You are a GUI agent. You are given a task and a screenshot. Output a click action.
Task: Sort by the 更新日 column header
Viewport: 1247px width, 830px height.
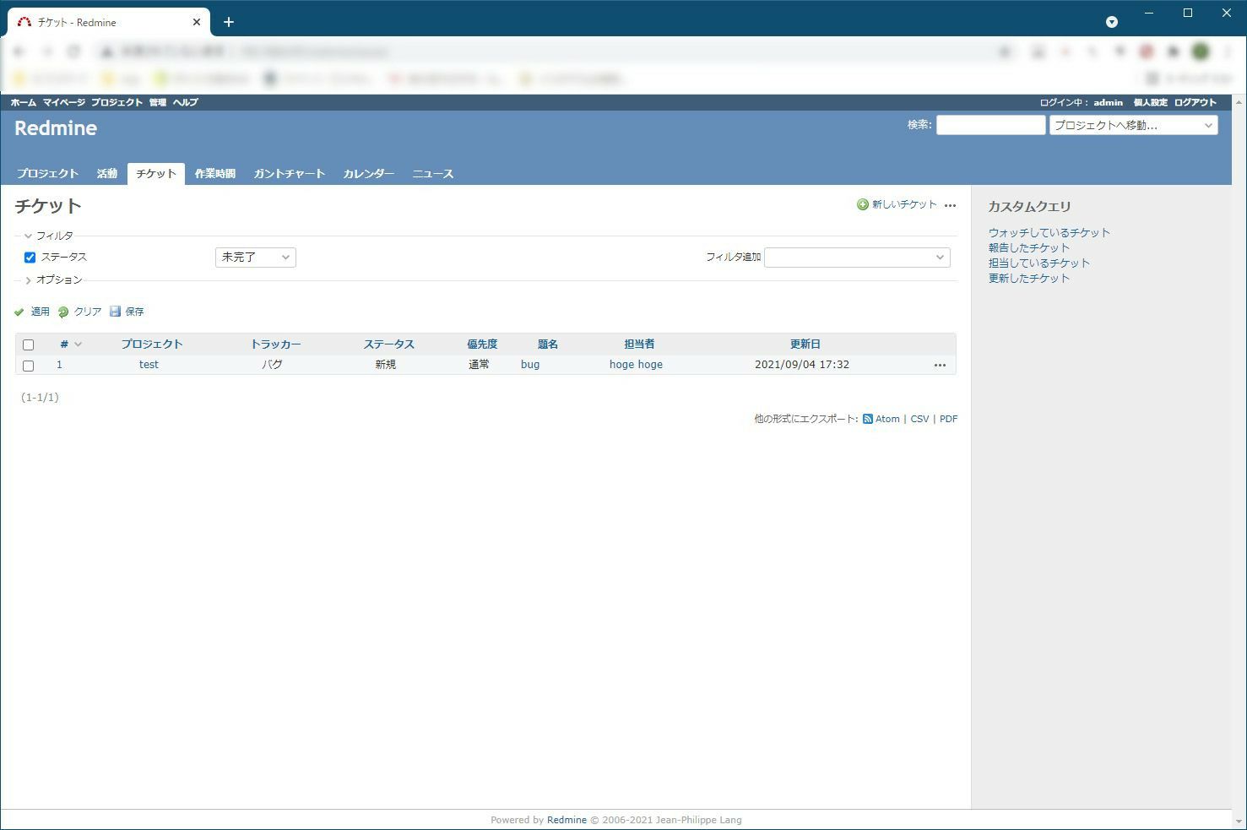pos(805,344)
